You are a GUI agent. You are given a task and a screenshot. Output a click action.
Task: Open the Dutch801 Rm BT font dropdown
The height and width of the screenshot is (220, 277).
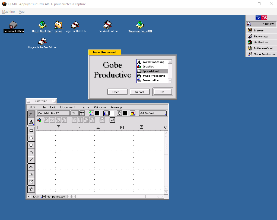(x=53, y=113)
